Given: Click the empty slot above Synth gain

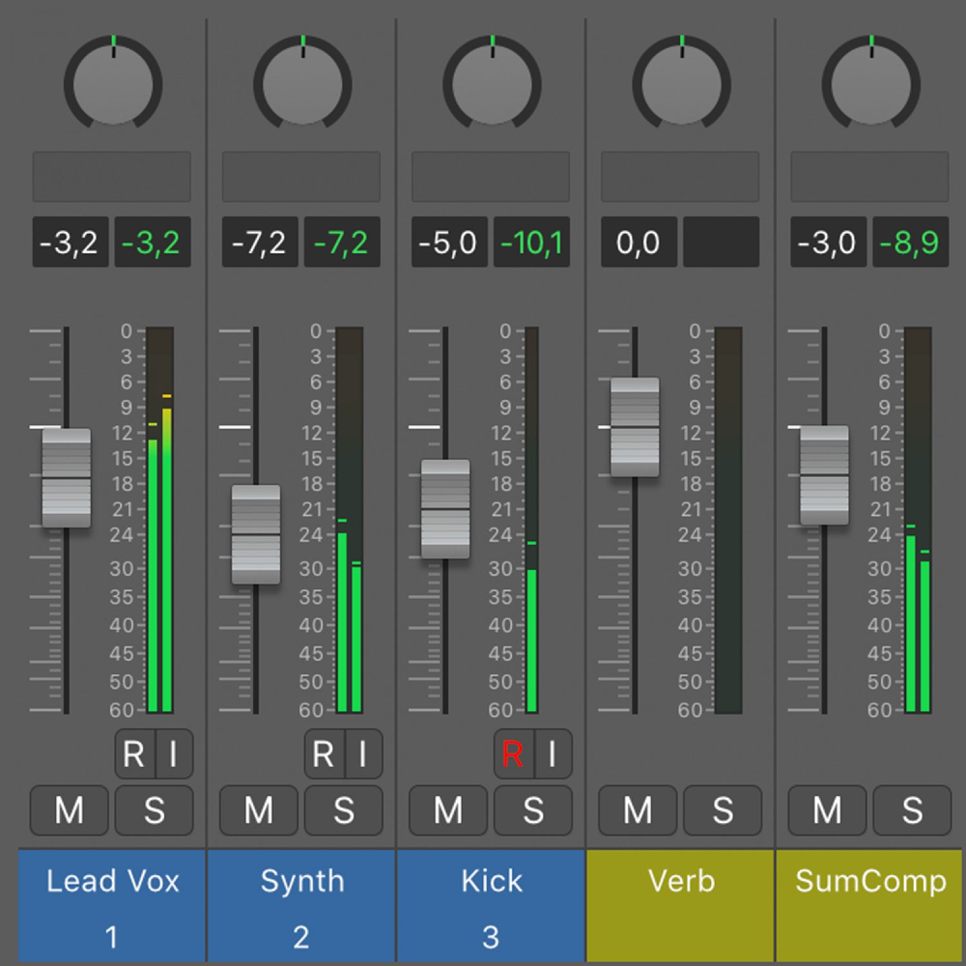Looking at the screenshot, I should point(301,176).
